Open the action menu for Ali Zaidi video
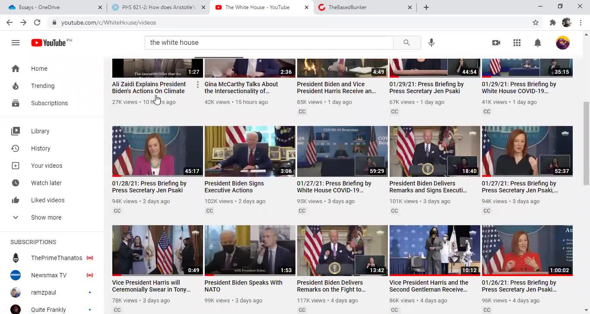The width and height of the screenshot is (590, 314). point(198,85)
